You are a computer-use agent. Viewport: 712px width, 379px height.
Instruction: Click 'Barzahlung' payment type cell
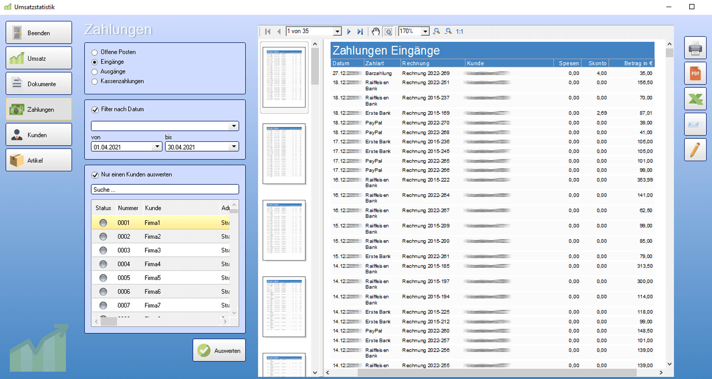click(x=378, y=73)
